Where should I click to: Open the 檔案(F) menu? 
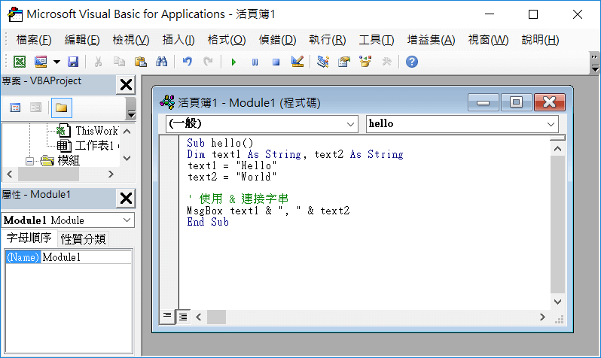point(34,40)
